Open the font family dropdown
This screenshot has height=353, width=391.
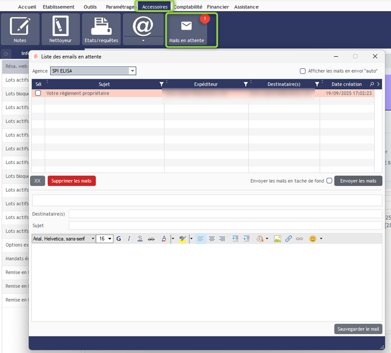point(93,239)
